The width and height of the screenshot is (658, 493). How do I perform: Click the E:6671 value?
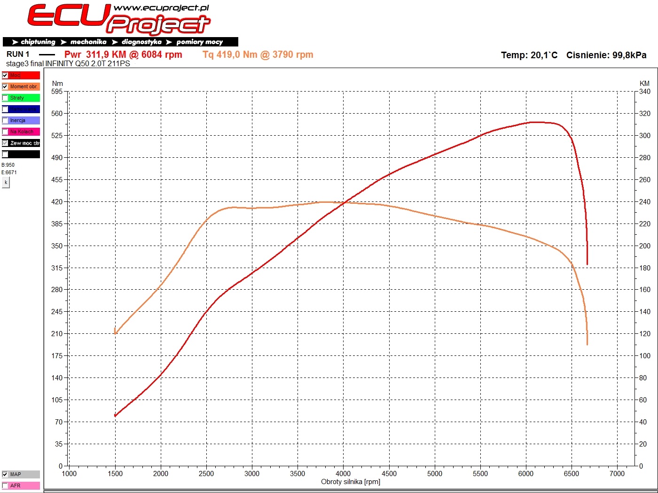pyautogui.click(x=9, y=172)
